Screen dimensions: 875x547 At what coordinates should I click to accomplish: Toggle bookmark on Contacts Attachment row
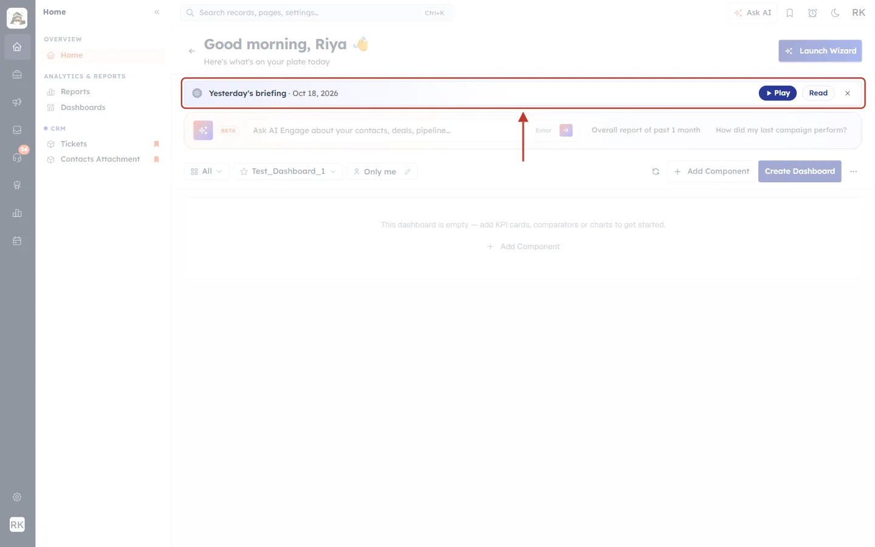[156, 159]
